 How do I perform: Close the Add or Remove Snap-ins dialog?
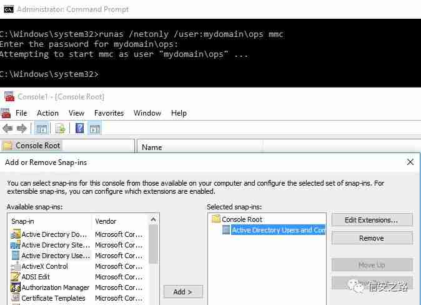[x=410, y=162]
